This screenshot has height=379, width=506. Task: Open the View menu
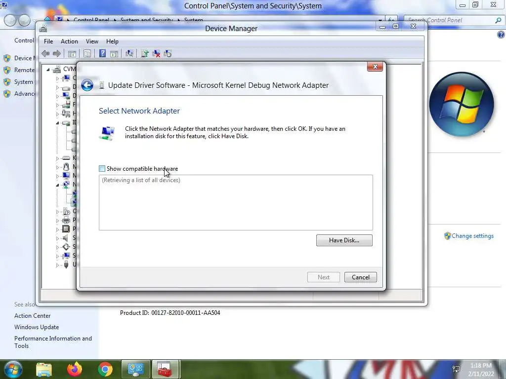point(92,41)
